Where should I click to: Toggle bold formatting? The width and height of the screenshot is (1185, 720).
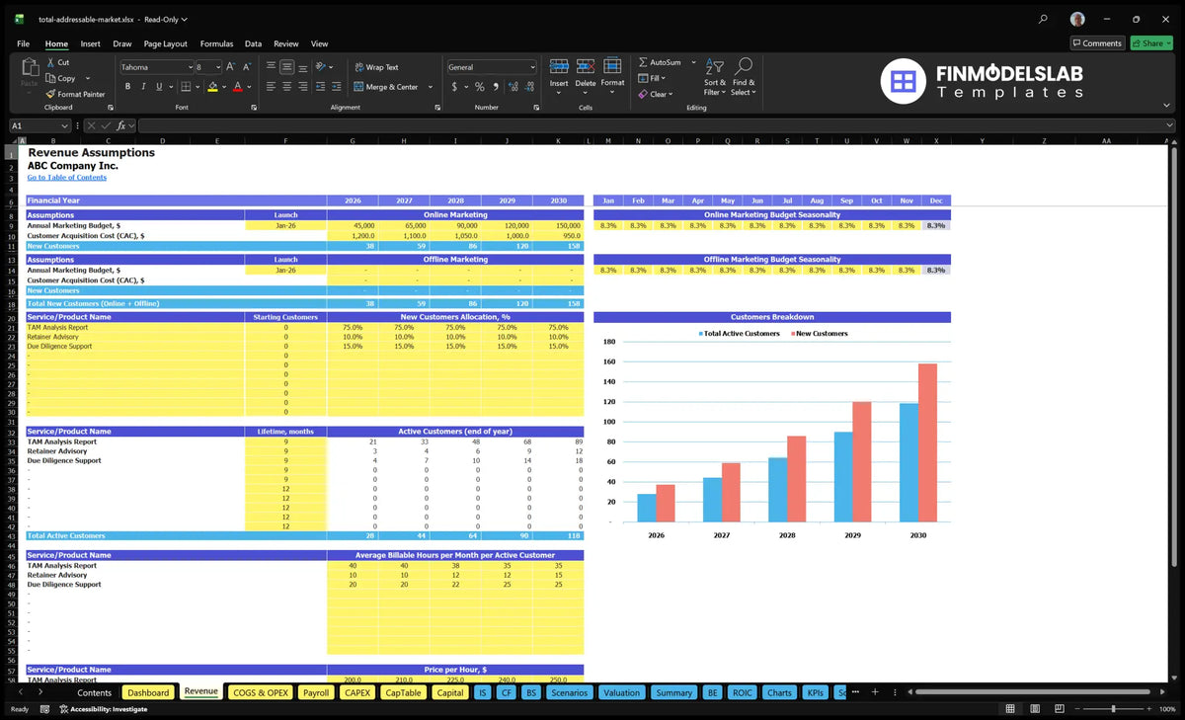pos(126,87)
